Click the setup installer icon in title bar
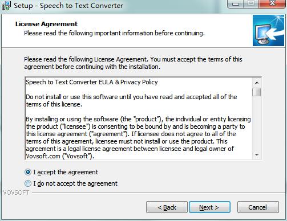 click(x=6, y=6)
